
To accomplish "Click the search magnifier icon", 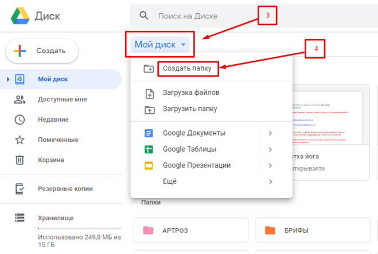I will 145,16.
